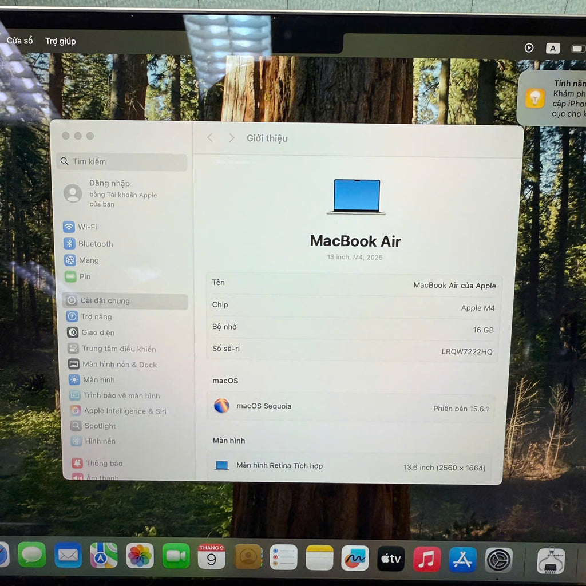Open Mạng network settings

(x=88, y=260)
